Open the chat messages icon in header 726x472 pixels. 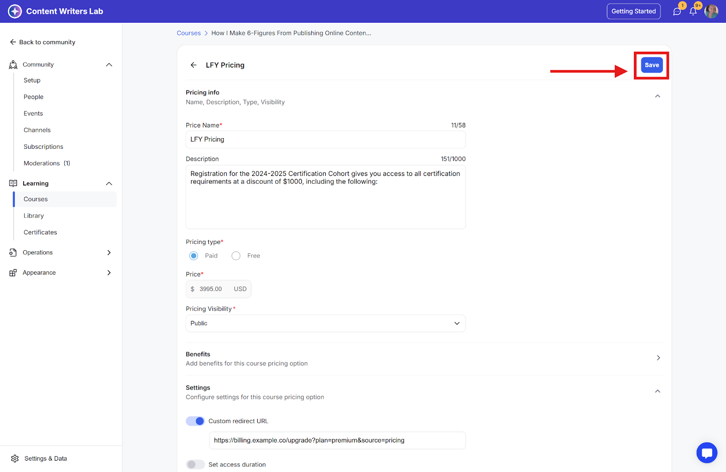pyautogui.click(x=677, y=11)
